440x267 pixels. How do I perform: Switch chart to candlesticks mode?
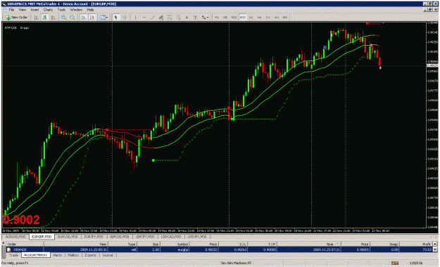[44, 18]
